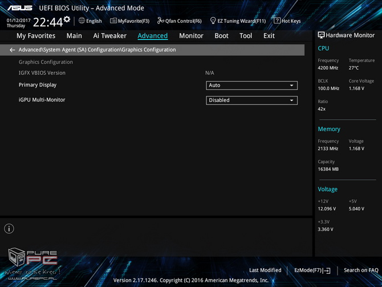This screenshot has width=382, height=287.
Task: Click the Qfan Control fan icon
Action: tap(161, 21)
